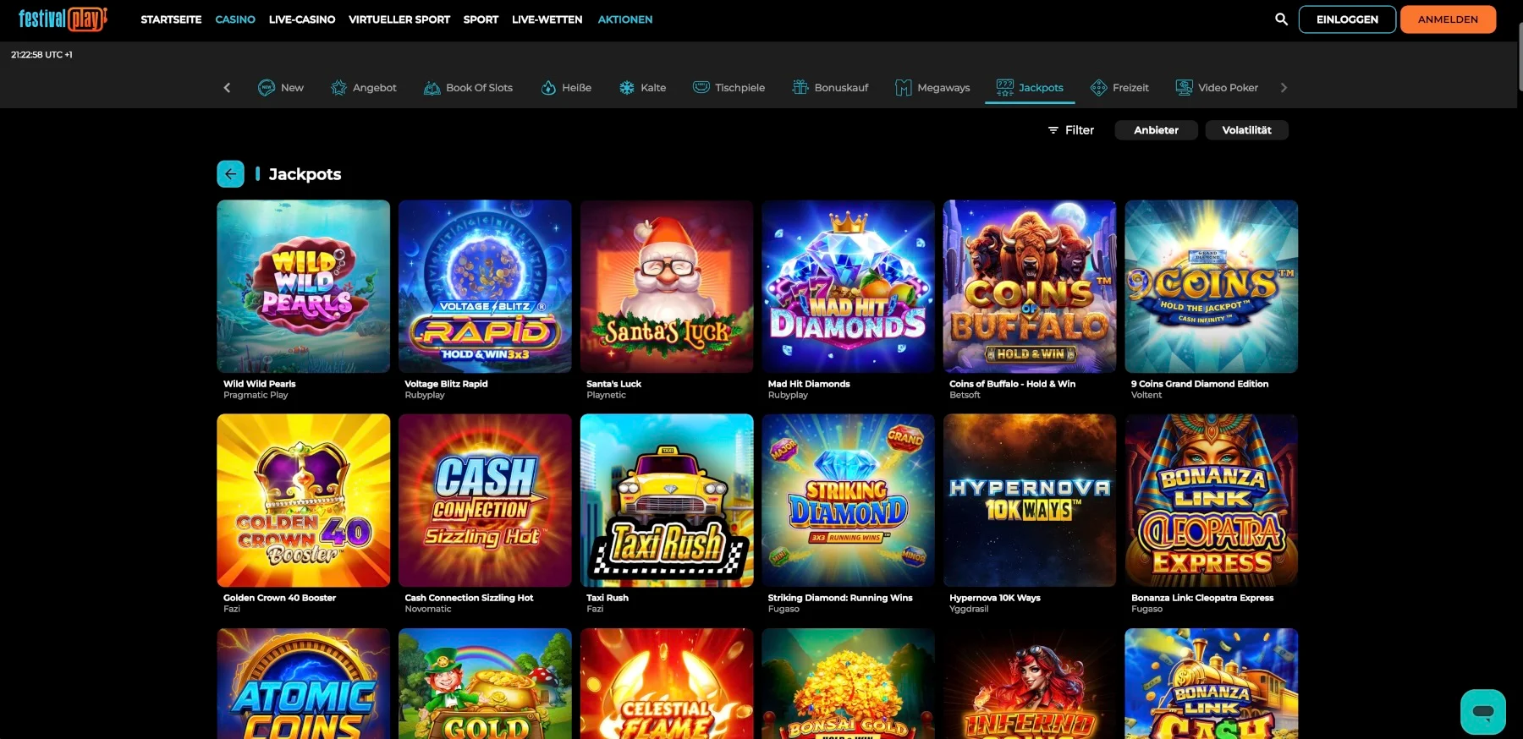
Task: Click the New category icon
Action: pyautogui.click(x=266, y=87)
